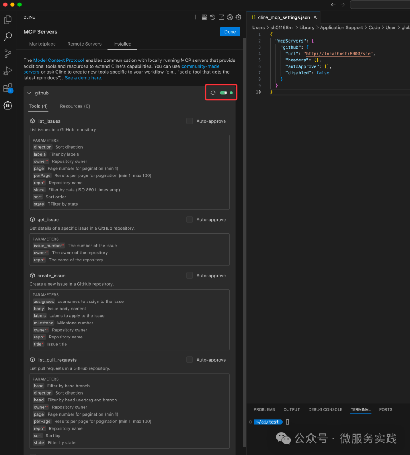Viewport: 410px width, 455px height.
Task: Open the TERMINAL panel tab
Action: click(x=361, y=409)
